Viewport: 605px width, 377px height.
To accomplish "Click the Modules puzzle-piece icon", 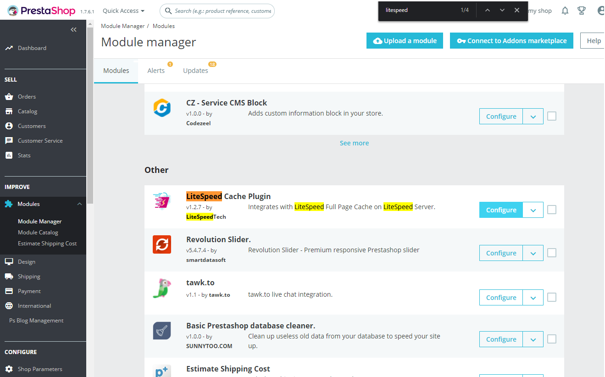I will pyautogui.click(x=9, y=204).
